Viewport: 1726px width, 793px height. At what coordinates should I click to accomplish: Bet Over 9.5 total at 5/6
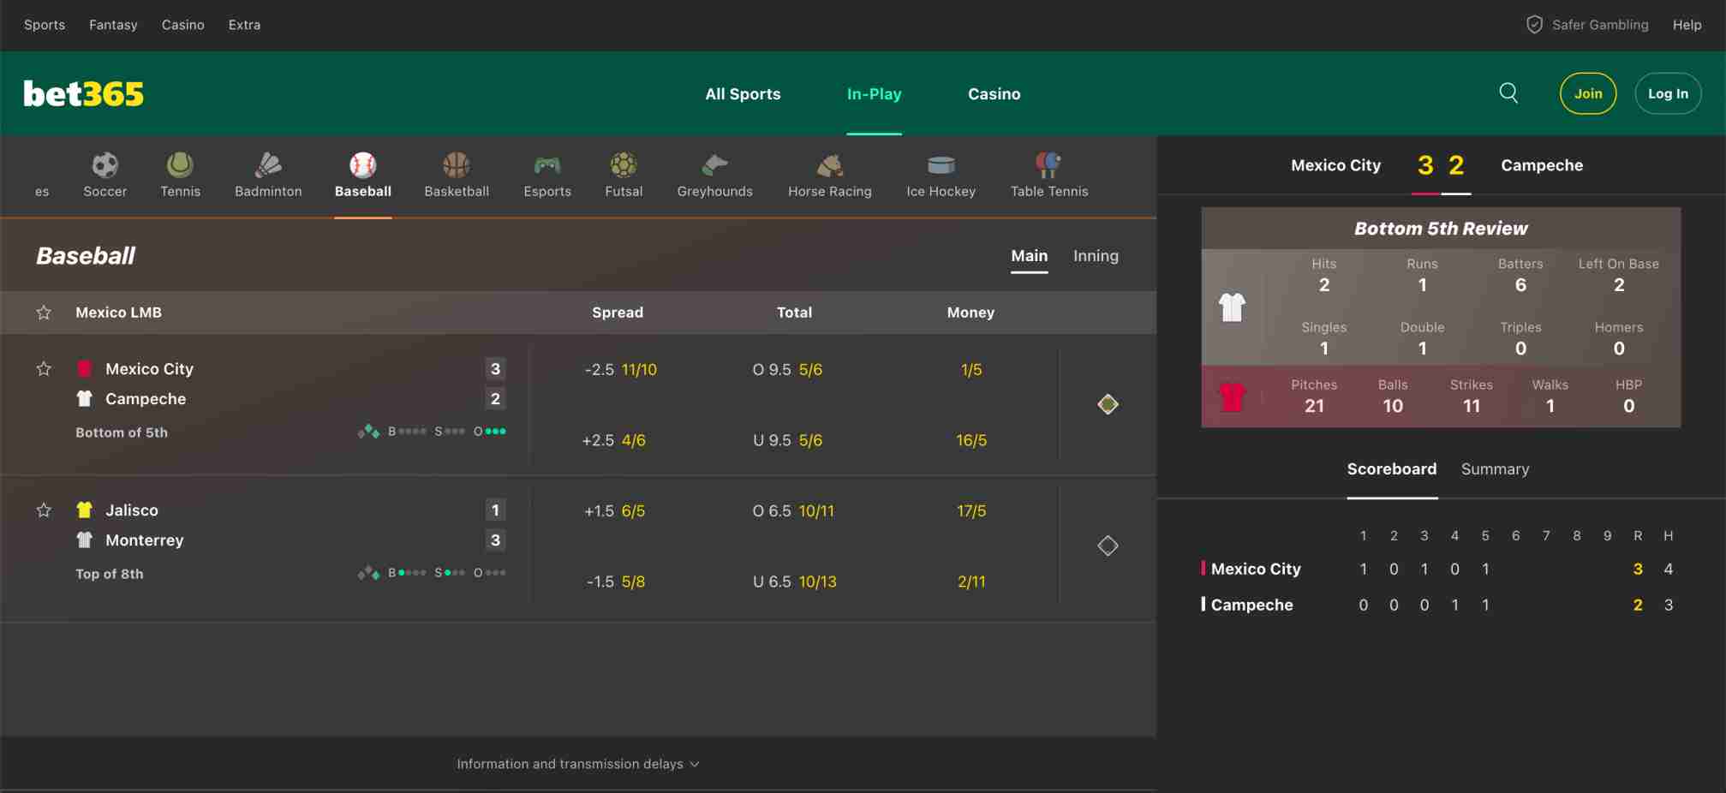pos(787,370)
